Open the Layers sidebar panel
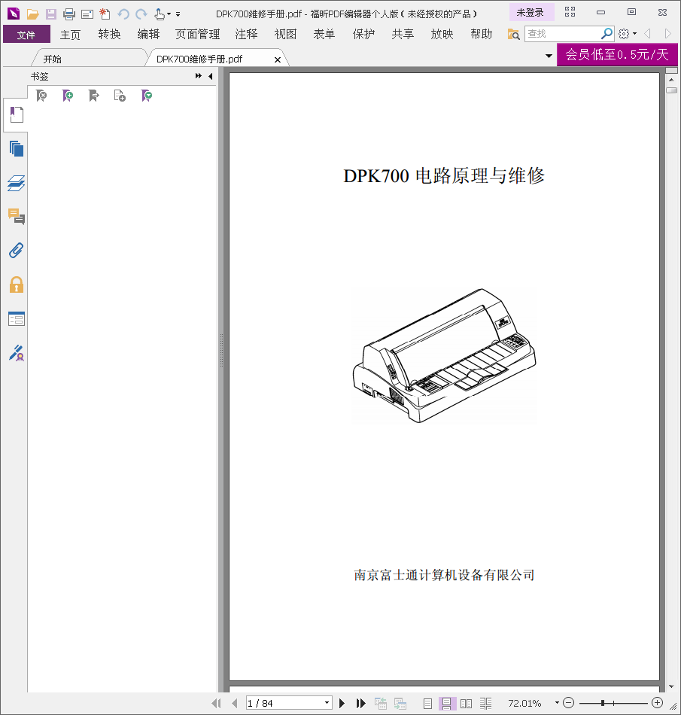The image size is (681, 715). 17,183
